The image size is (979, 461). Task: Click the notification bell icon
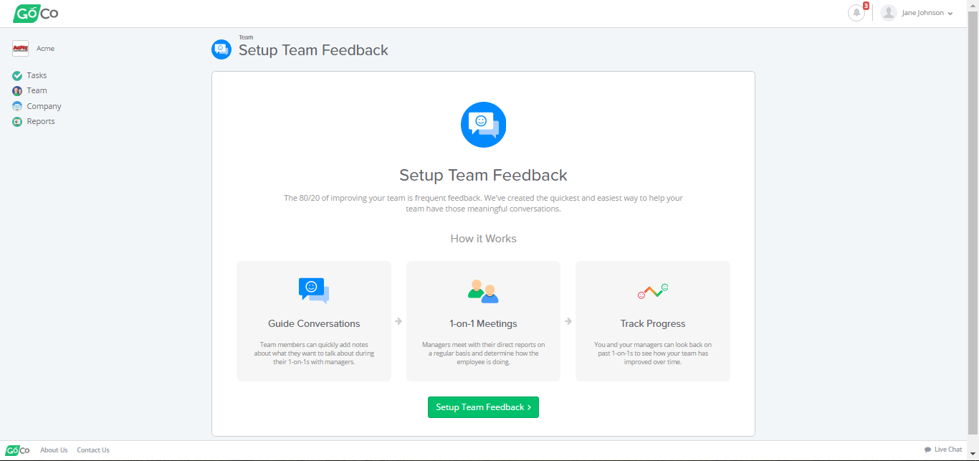point(856,13)
